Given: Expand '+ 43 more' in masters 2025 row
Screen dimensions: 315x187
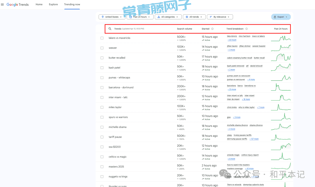Looking at the screenshot, I should click(x=249, y=169).
